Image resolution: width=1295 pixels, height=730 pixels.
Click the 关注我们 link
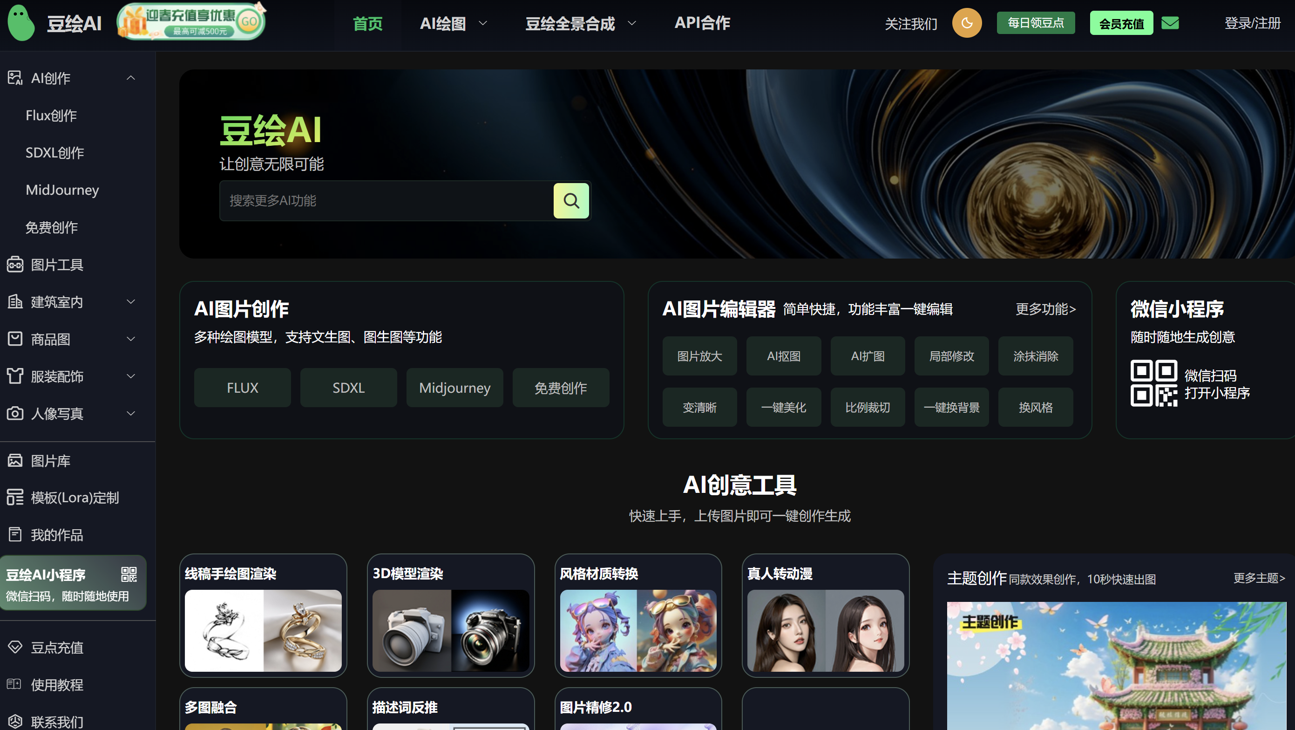pos(911,24)
